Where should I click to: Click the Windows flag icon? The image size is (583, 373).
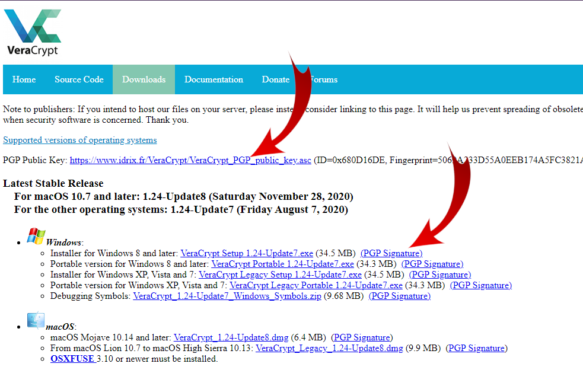tap(36, 236)
